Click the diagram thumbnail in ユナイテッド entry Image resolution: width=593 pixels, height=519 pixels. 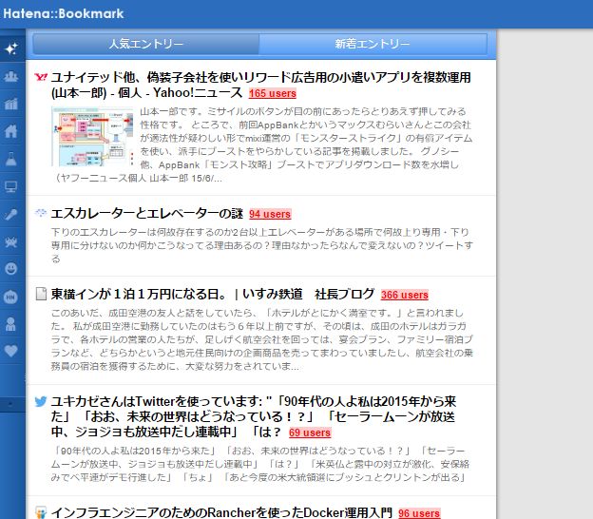[x=93, y=137]
